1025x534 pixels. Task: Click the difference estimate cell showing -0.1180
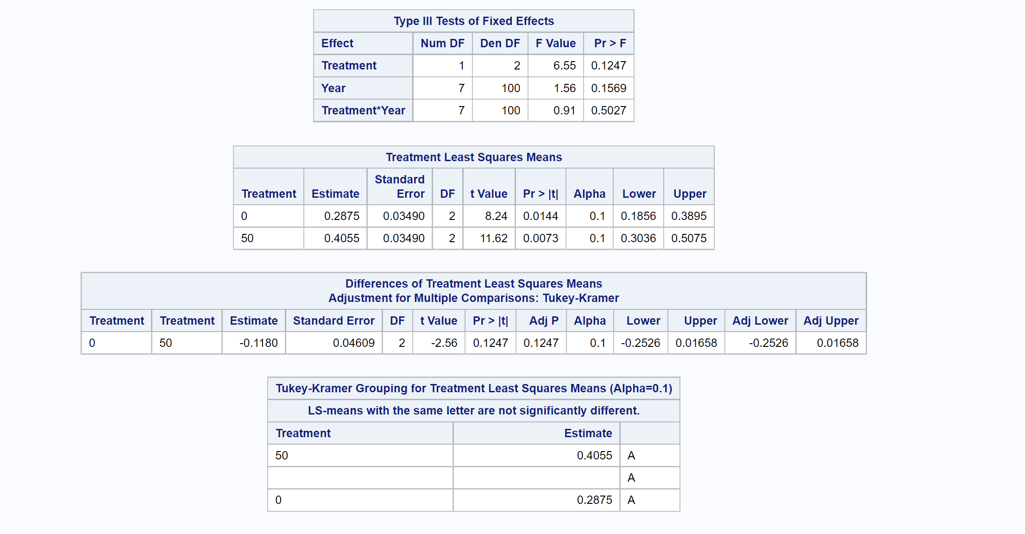258,343
